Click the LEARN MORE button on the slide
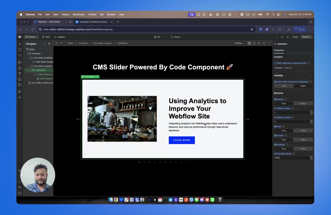This screenshot has width=331, height=215. click(x=182, y=140)
